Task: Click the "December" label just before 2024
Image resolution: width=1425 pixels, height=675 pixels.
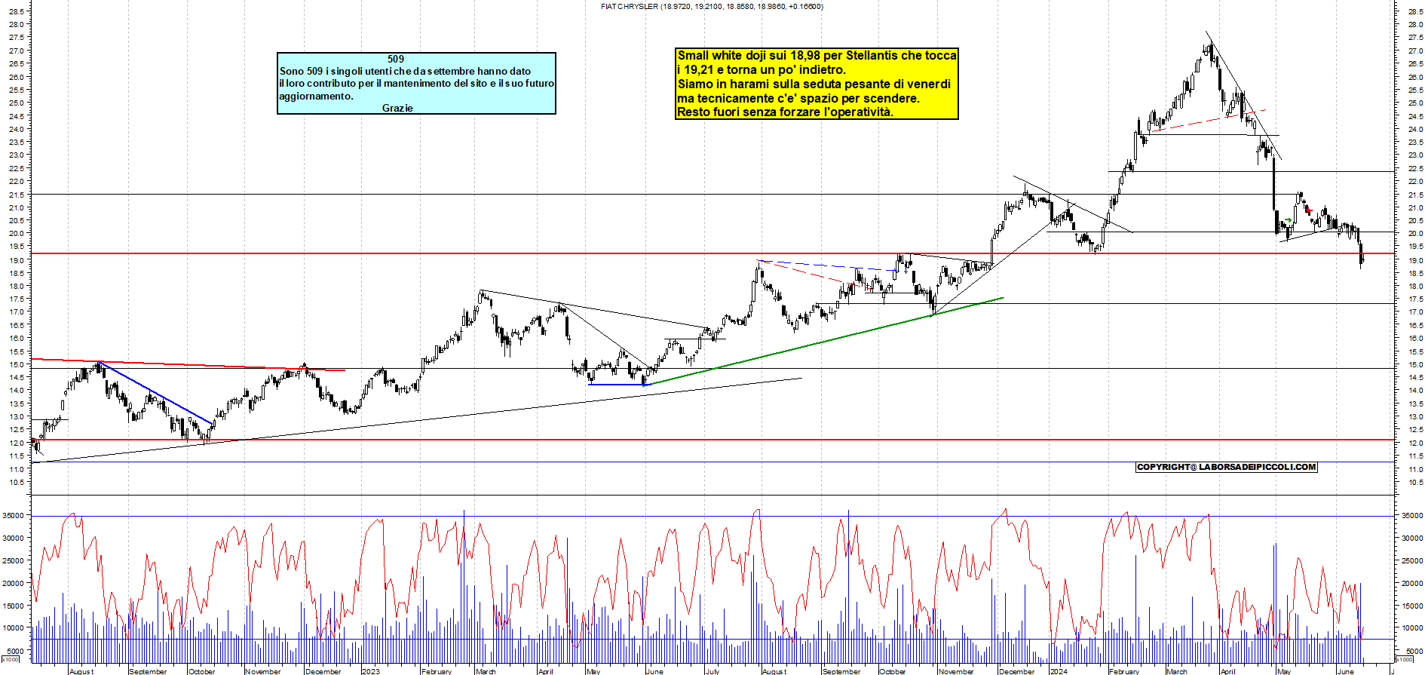Action: [1017, 671]
